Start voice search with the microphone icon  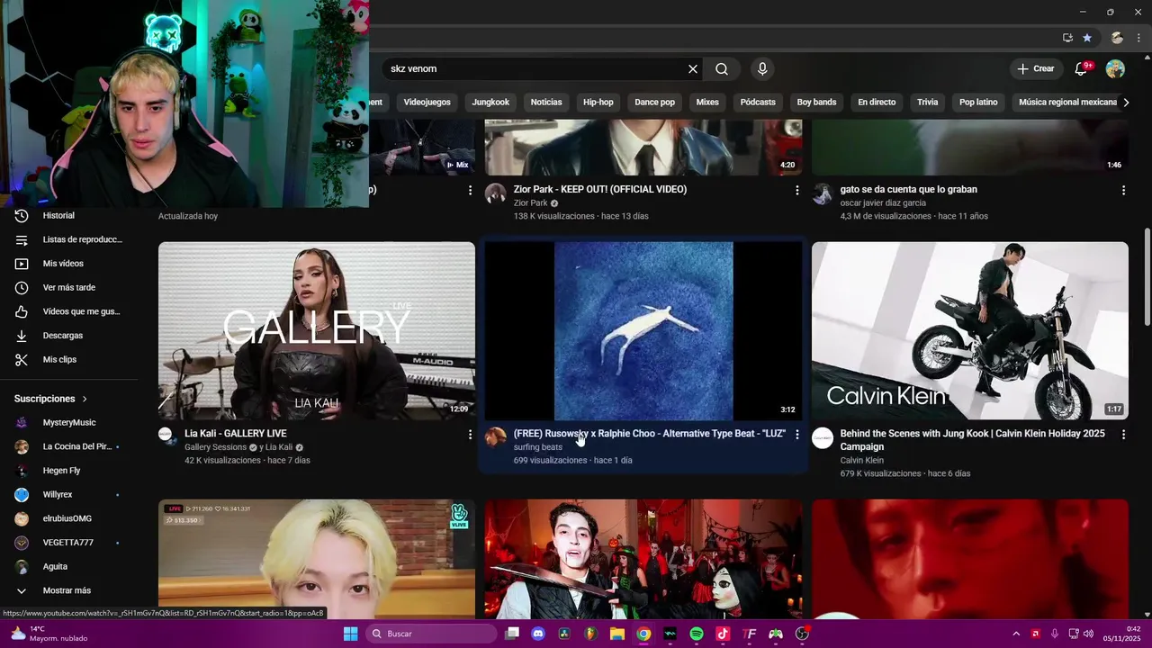pyautogui.click(x=762, y=68)
